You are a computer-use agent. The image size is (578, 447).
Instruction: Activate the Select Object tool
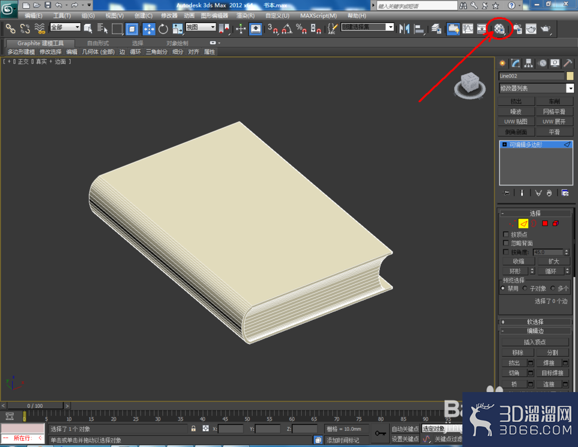(88, 28)
